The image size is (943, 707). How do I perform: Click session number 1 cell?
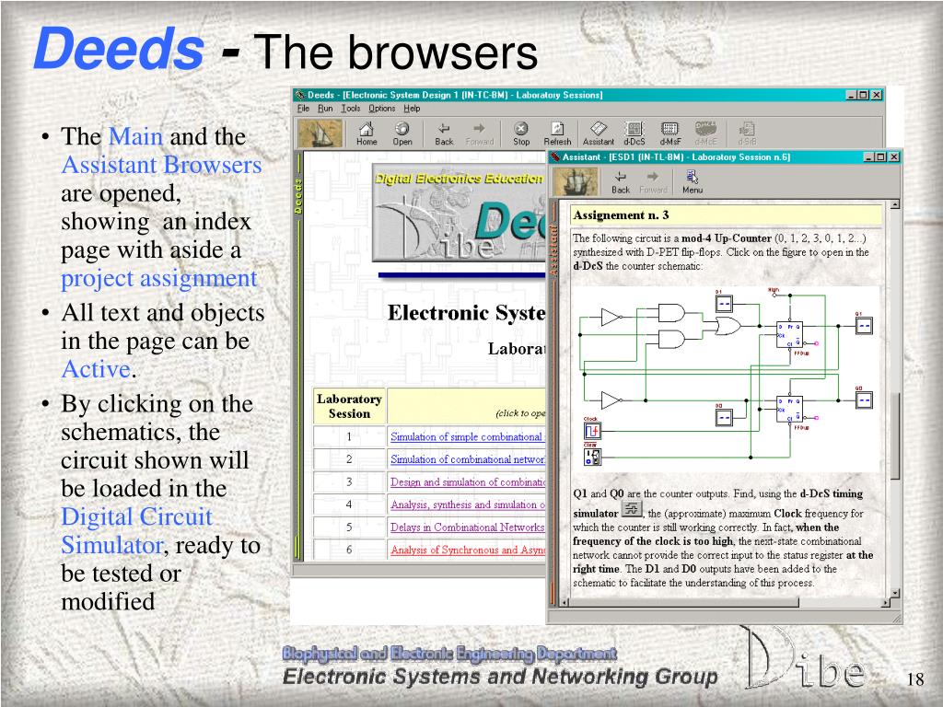coord(349,437)
